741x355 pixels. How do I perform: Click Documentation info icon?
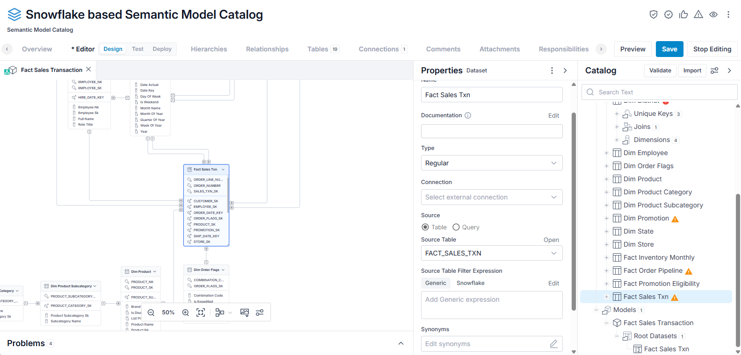tap(468, 115)
